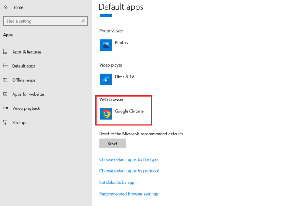Click the Apps for websites icon
Screen dimensions: 284x206
pos(6,94)
